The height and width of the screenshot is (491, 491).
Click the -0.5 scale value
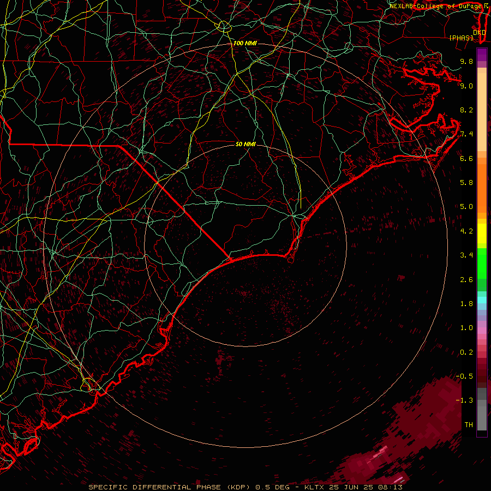click(464, 376)
